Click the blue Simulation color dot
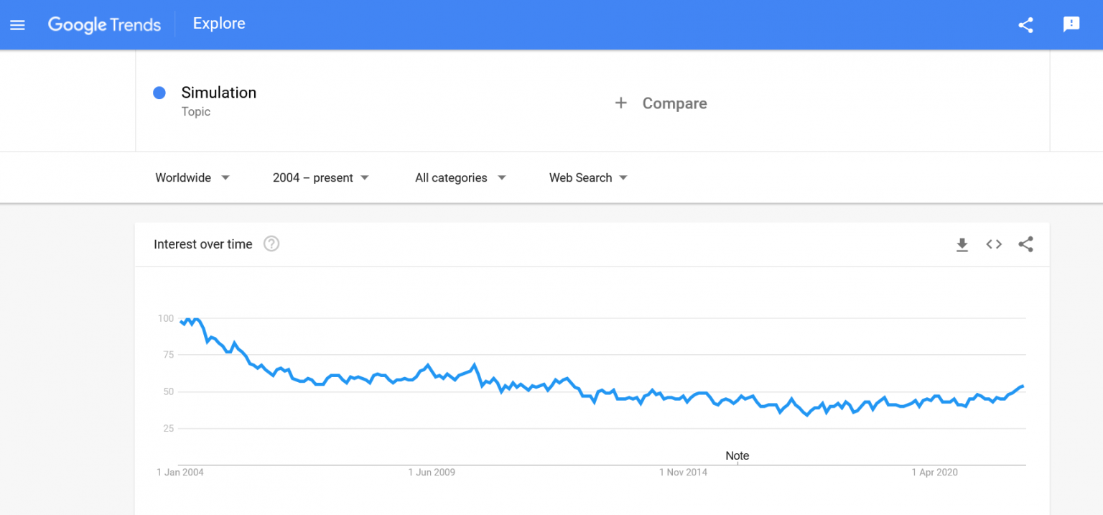 tap(159, 93)
